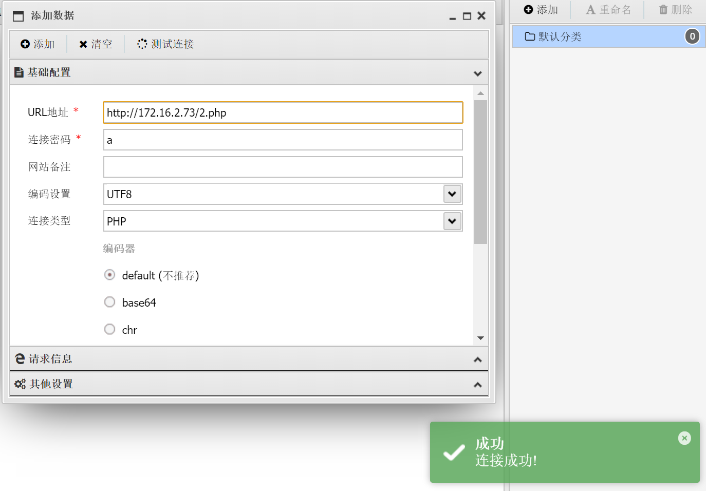Click the 重命名 rename button

coord(608,10)
